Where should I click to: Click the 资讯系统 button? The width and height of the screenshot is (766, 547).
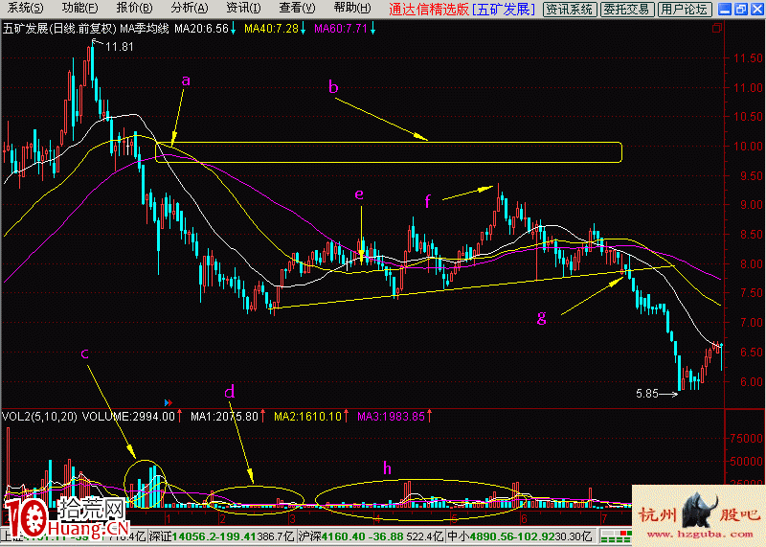(x=570, y=10)
